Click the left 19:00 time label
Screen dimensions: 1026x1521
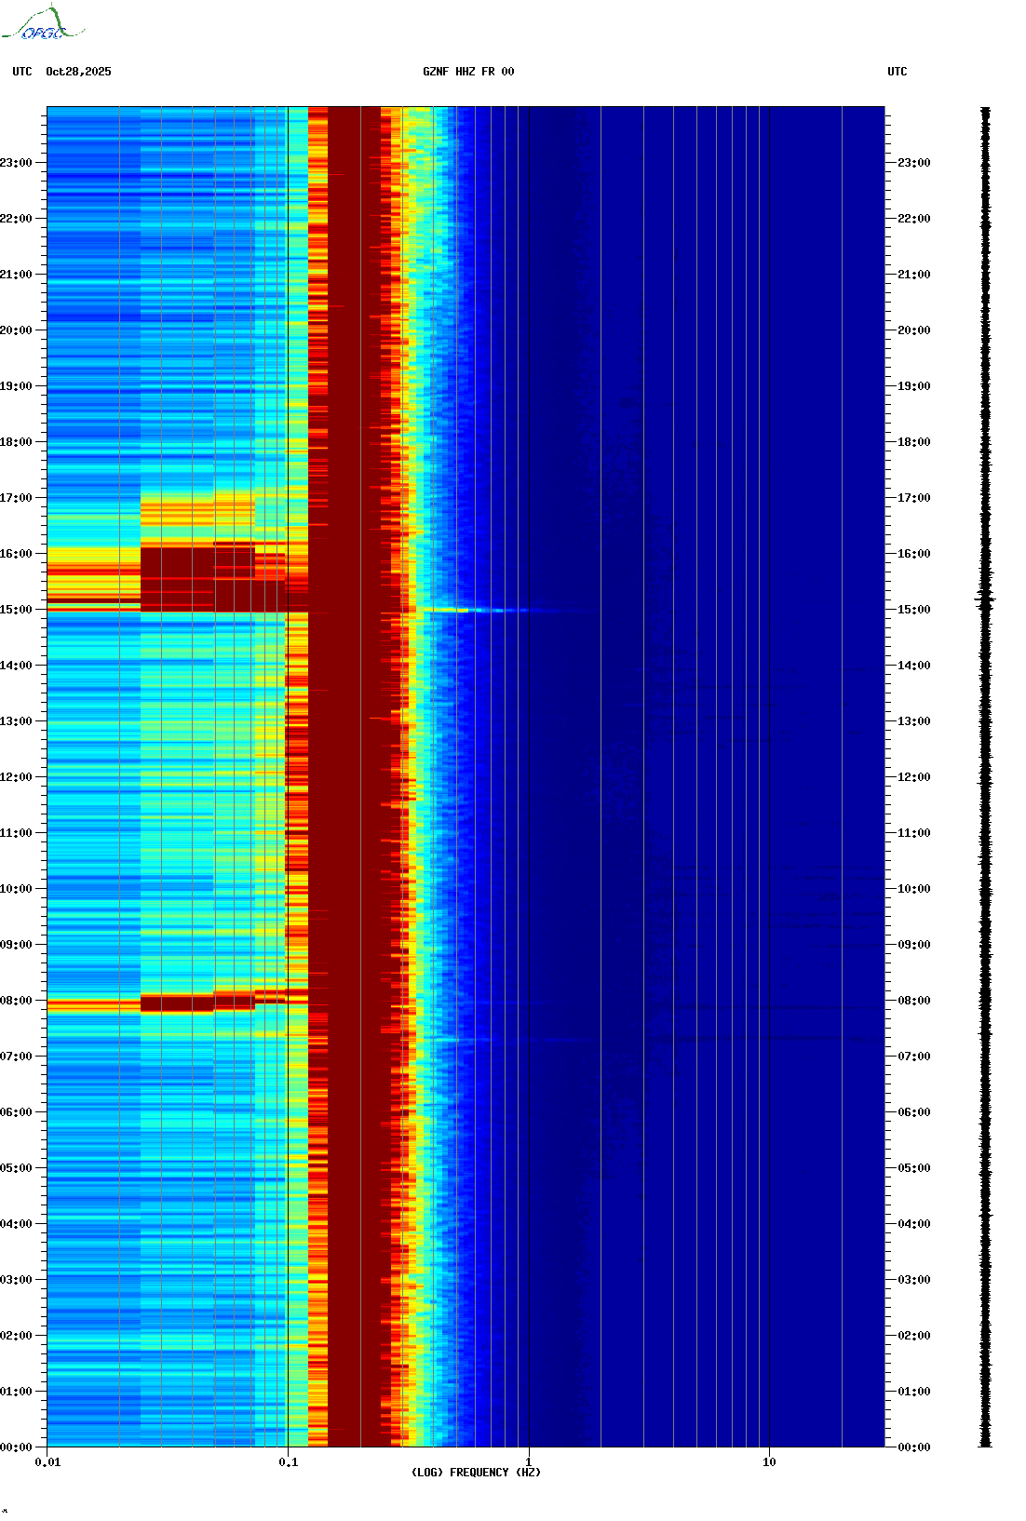click(16, 386)
